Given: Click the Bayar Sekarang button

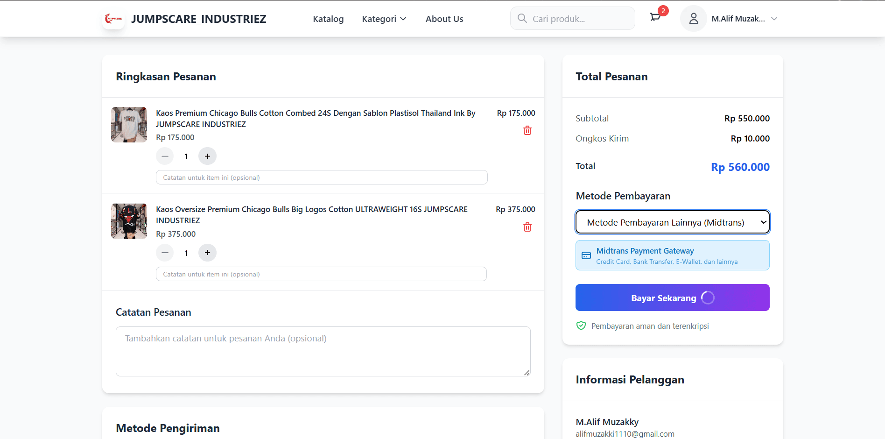Looking at the screenshot, I should click(x=673, y=297).
